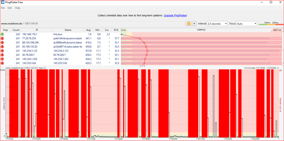This screenshot has height=141, width=284.
Task: Click the Min column header
Action: click(x=98, y=30)
